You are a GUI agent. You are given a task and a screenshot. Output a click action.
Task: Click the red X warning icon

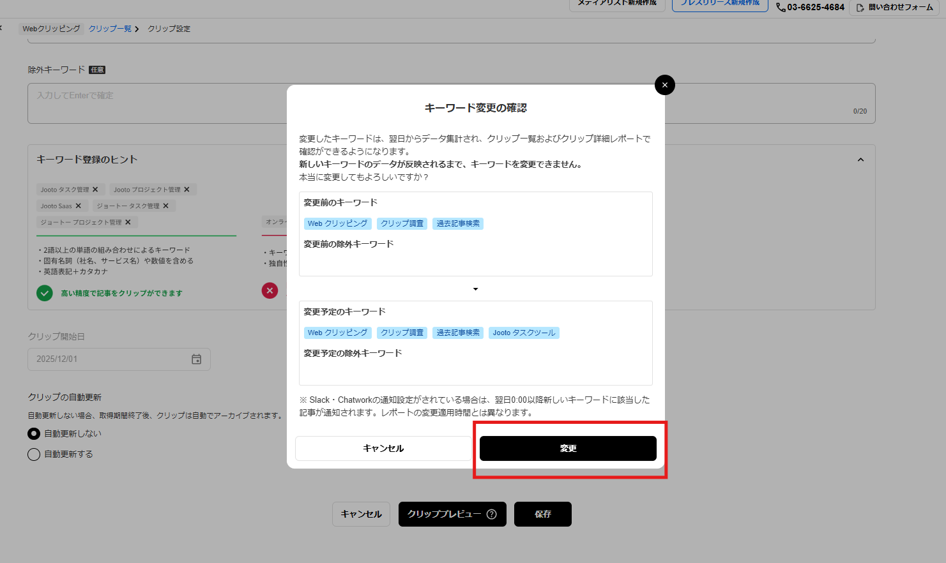(270, 290)
